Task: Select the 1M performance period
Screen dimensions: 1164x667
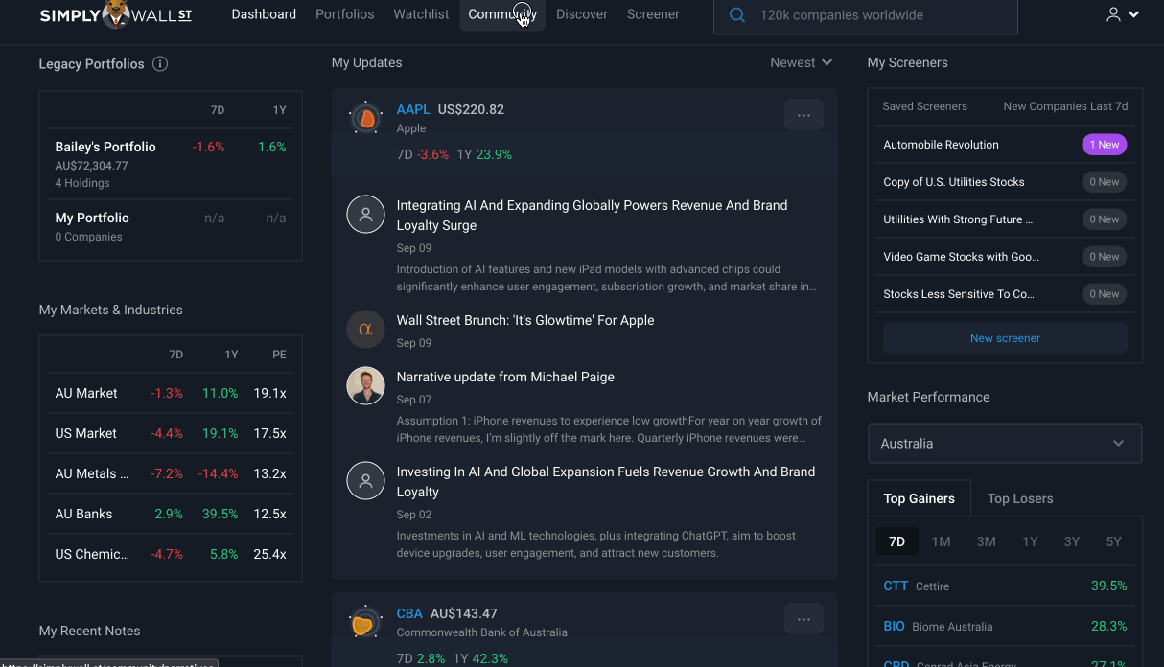Action: (x=941, y=541)
